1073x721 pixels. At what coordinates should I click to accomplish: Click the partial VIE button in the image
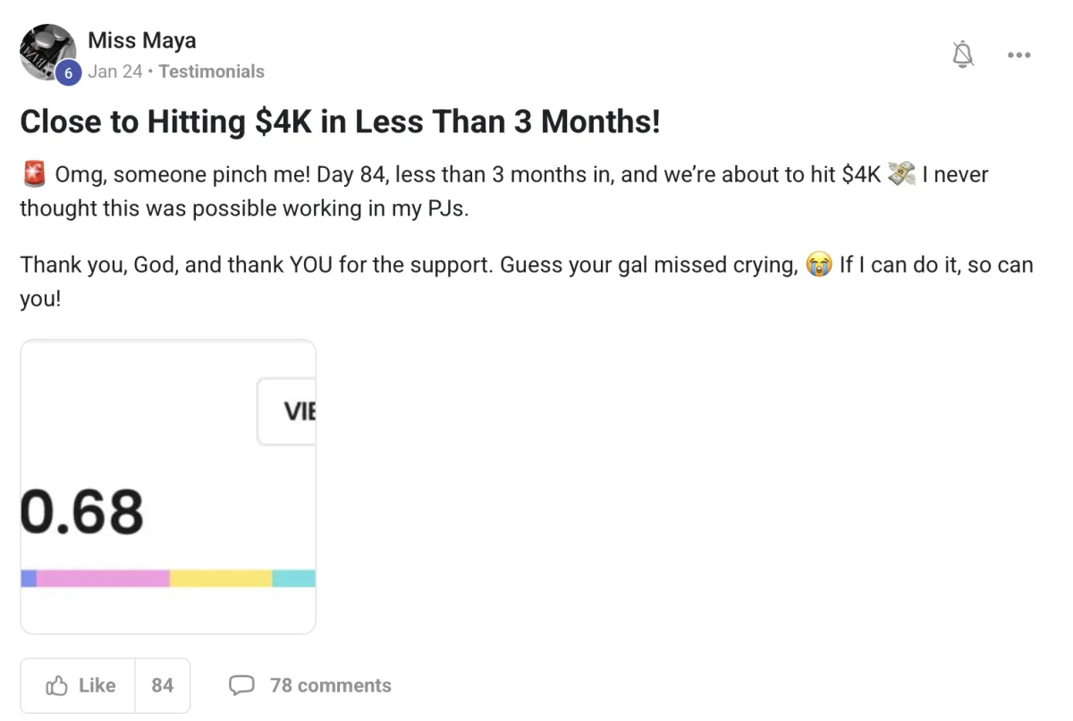(x=288, y=411)
